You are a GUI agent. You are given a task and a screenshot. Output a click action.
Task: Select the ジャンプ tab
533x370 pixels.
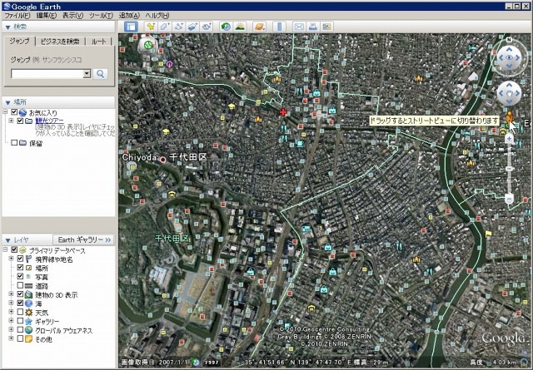[19, 41]
